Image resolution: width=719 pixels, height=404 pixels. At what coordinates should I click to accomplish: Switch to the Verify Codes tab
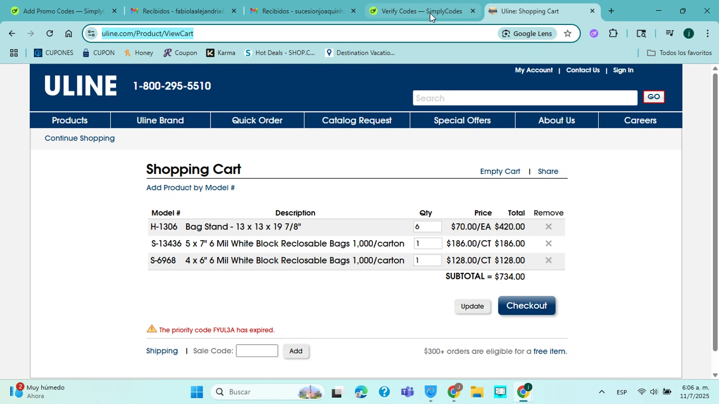[x=422, y=11]
